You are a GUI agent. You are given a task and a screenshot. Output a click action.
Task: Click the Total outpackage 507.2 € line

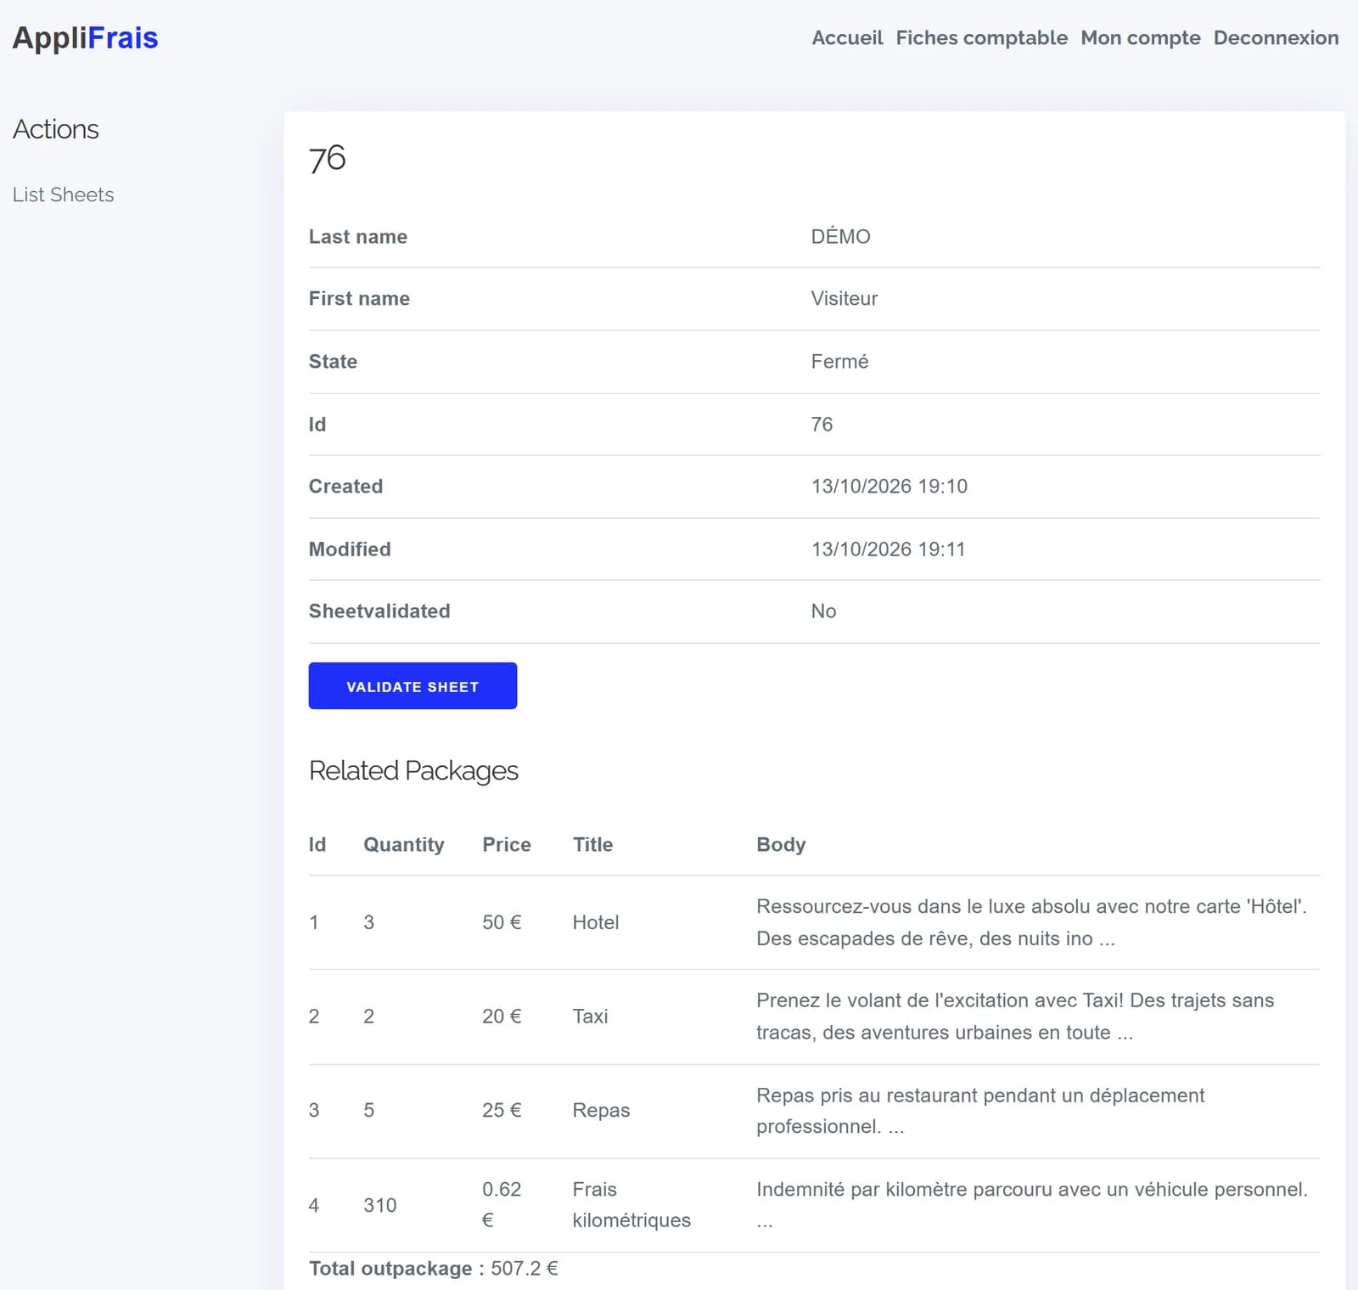(434, 1268)
